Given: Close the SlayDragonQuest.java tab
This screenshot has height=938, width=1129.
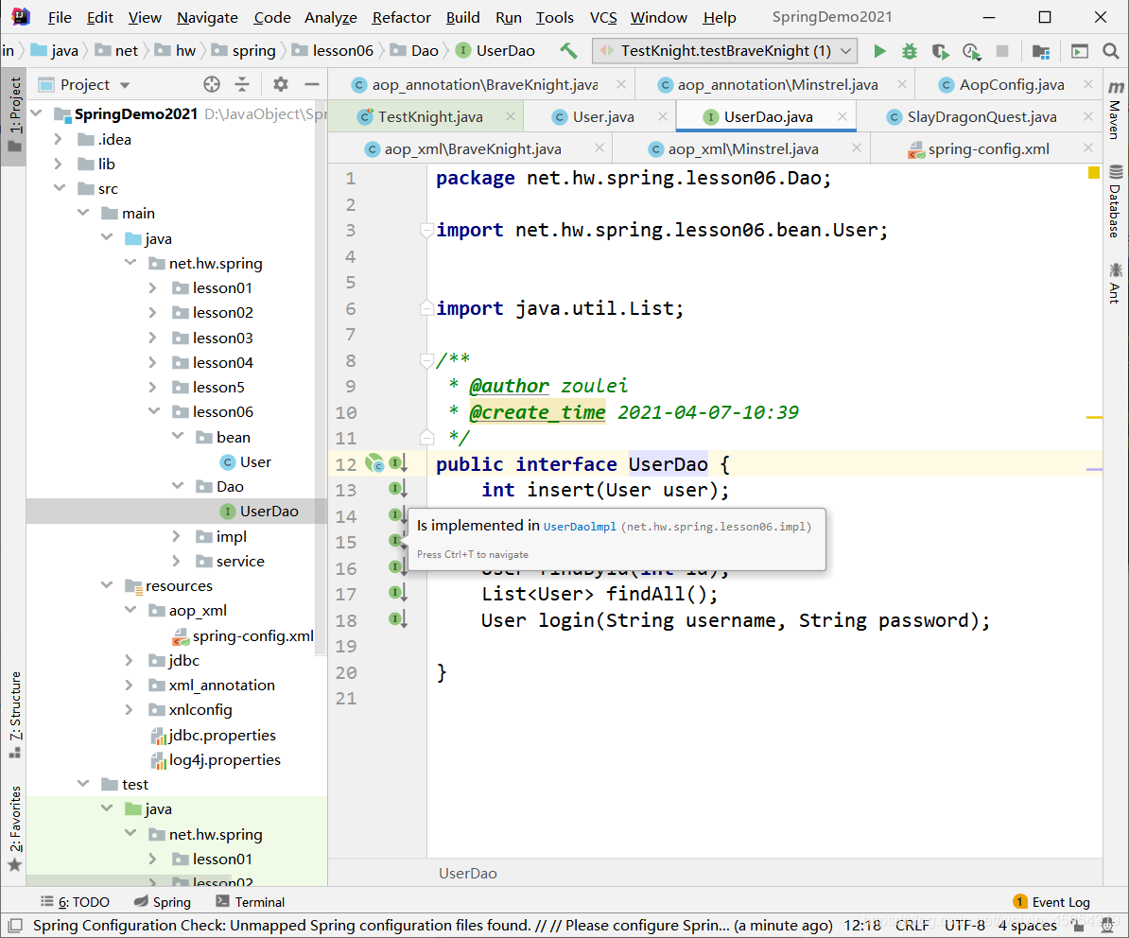Looking at the screenshot, I should click(1088, 116).
